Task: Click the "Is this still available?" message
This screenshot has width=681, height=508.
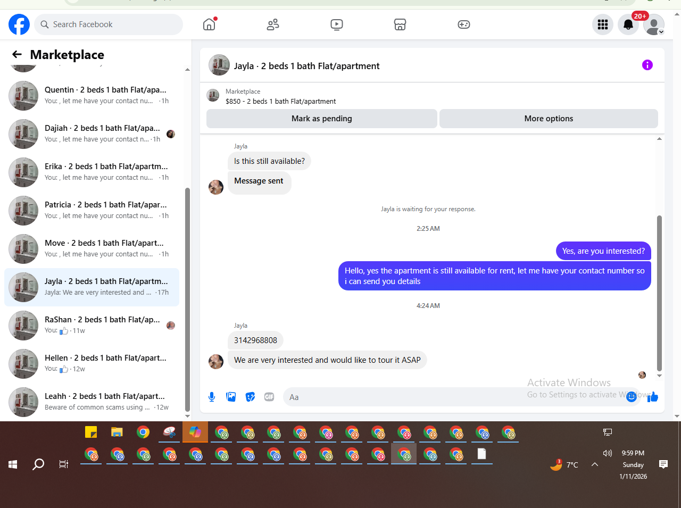Action: pos(269,161)
